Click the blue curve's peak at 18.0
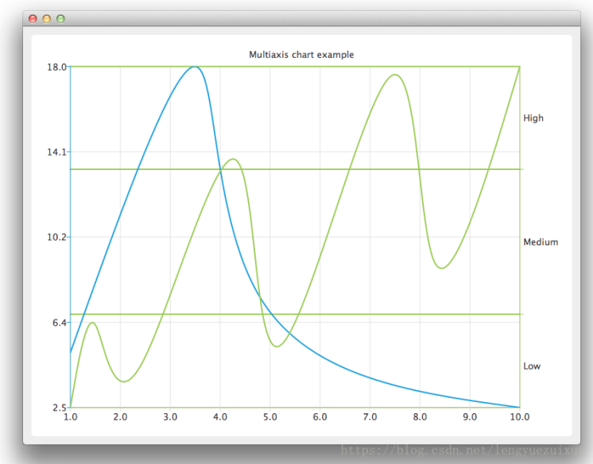The width and height of the screenshot is (593, 464). [x=195, y=67]
